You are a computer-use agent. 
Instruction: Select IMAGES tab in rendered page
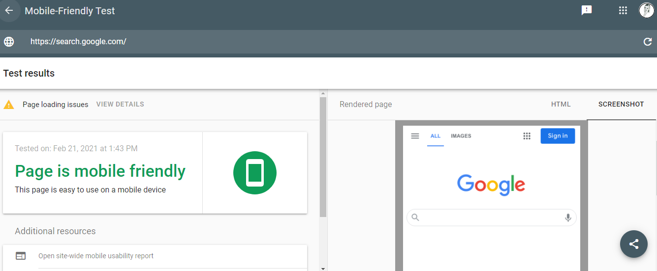(x=461, y=136)
